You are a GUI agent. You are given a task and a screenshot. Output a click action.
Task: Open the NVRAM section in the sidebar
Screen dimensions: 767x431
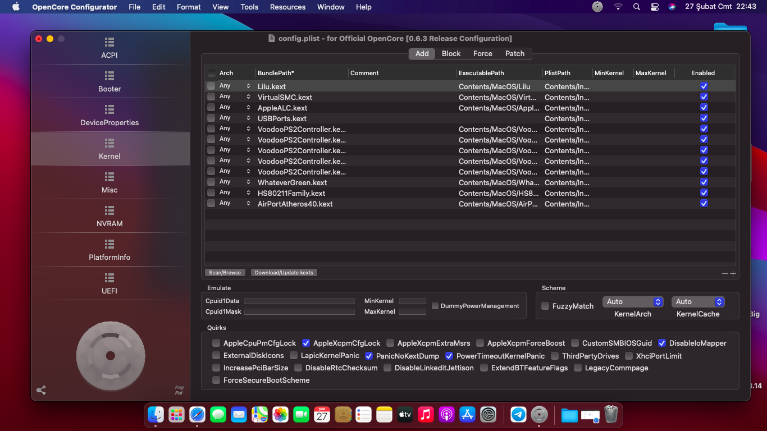109,217
